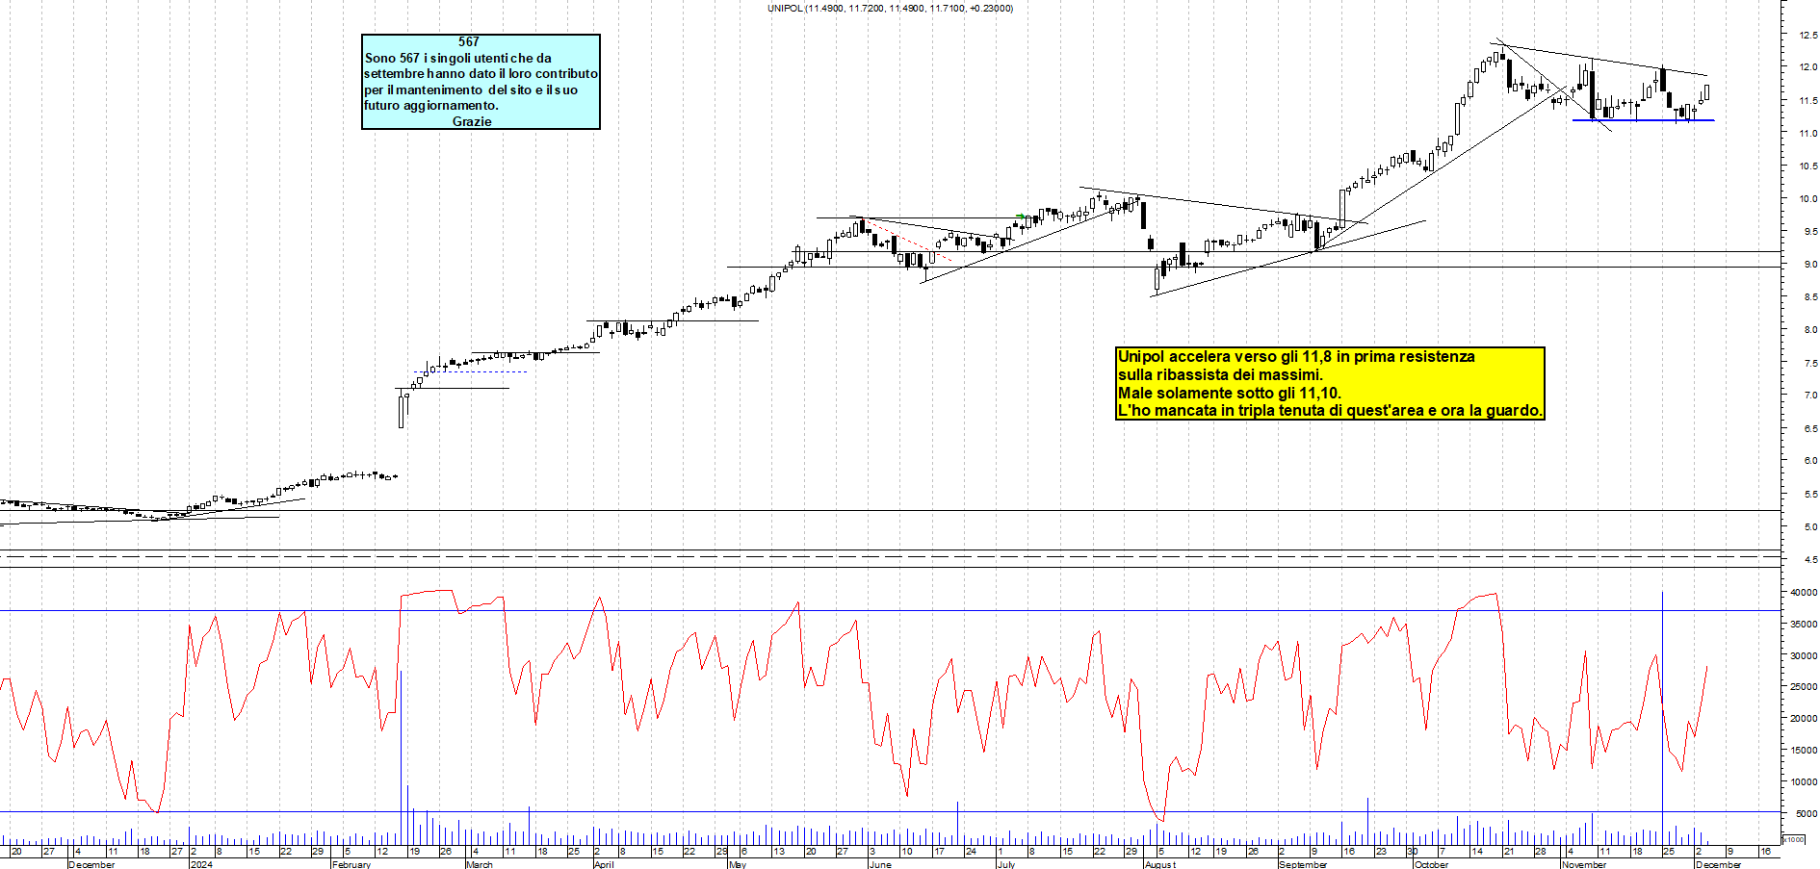Click the 10000 volume axis label
The width and height of the screenshot is (1820, 869).
(x=1804, y=782)
